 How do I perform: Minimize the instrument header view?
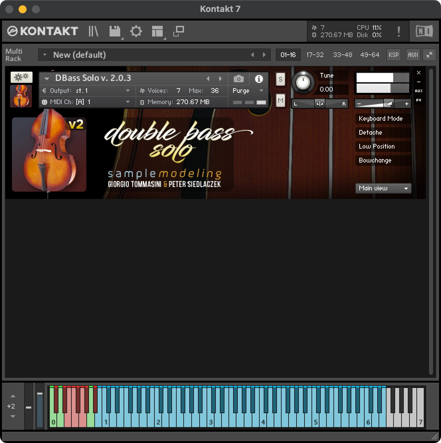(x=419, y=82)
